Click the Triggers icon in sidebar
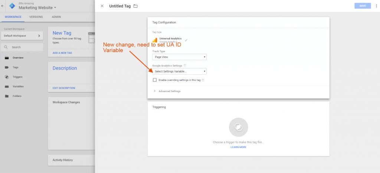 point(7,77)
